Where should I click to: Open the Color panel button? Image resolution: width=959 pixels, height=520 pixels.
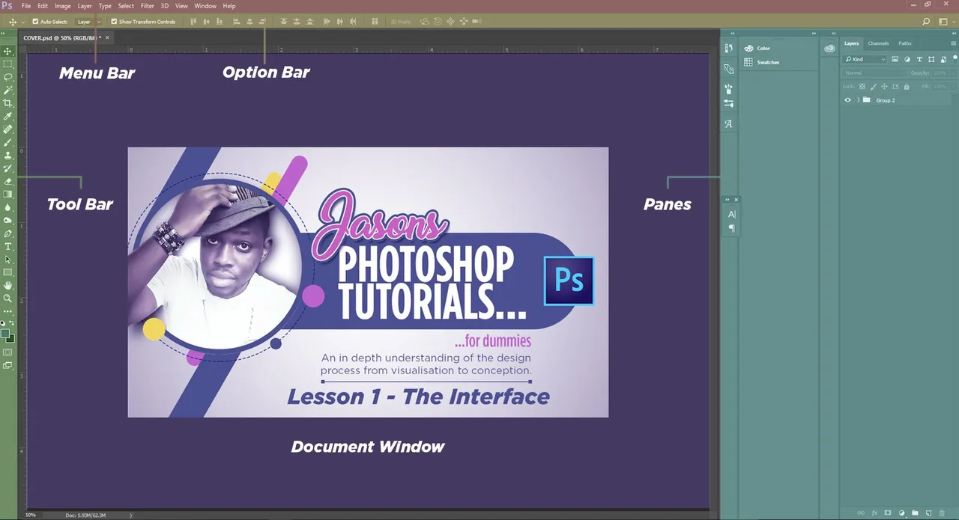757,49
